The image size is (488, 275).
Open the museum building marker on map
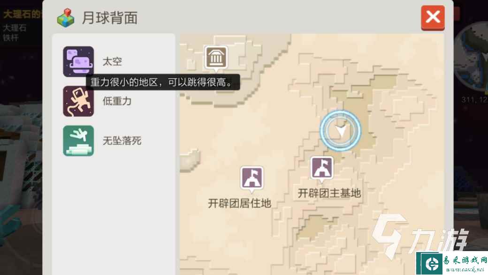(216, 58)
